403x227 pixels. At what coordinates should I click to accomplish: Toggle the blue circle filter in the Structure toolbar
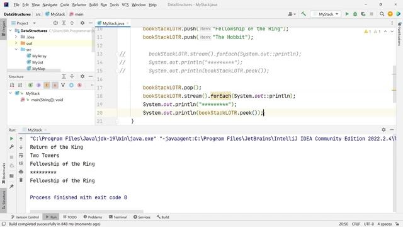click(71, 85)
